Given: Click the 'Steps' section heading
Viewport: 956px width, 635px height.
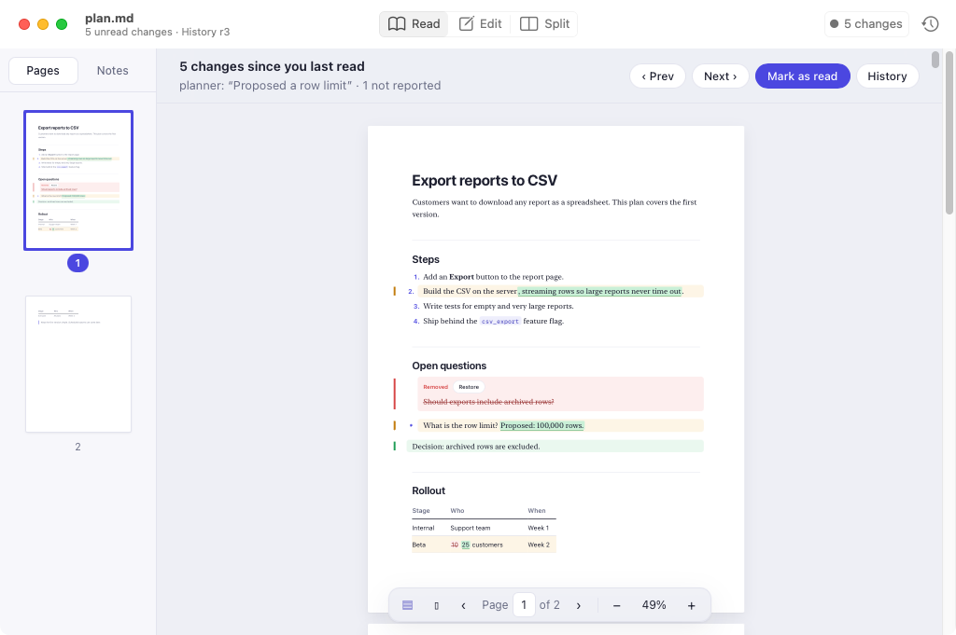Looking at the screenshot, I should click(426, 259).
